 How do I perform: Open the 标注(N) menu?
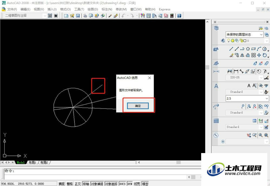107,9
